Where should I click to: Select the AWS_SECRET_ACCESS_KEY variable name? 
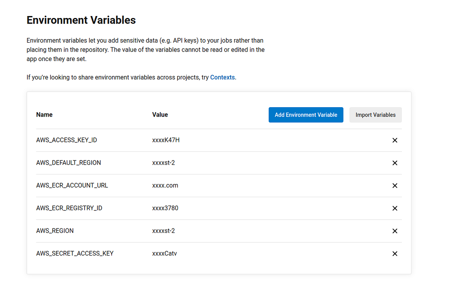pos(74,253)
